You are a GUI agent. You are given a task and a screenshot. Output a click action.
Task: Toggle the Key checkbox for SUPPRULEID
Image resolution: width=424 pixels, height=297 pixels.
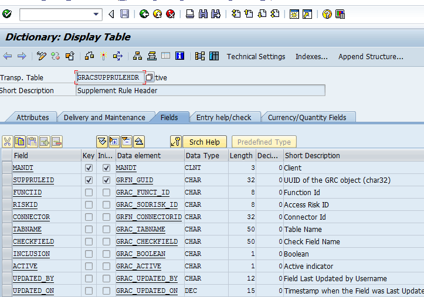pos(89,180)
